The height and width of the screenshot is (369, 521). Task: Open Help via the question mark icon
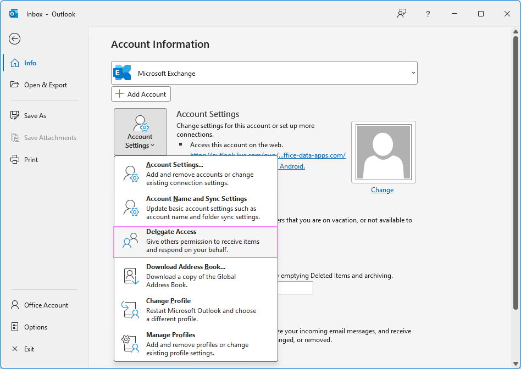pyautogui.click(x=428, y=14)
